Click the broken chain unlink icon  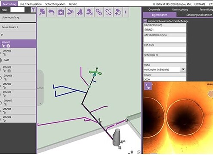point(108,12)
